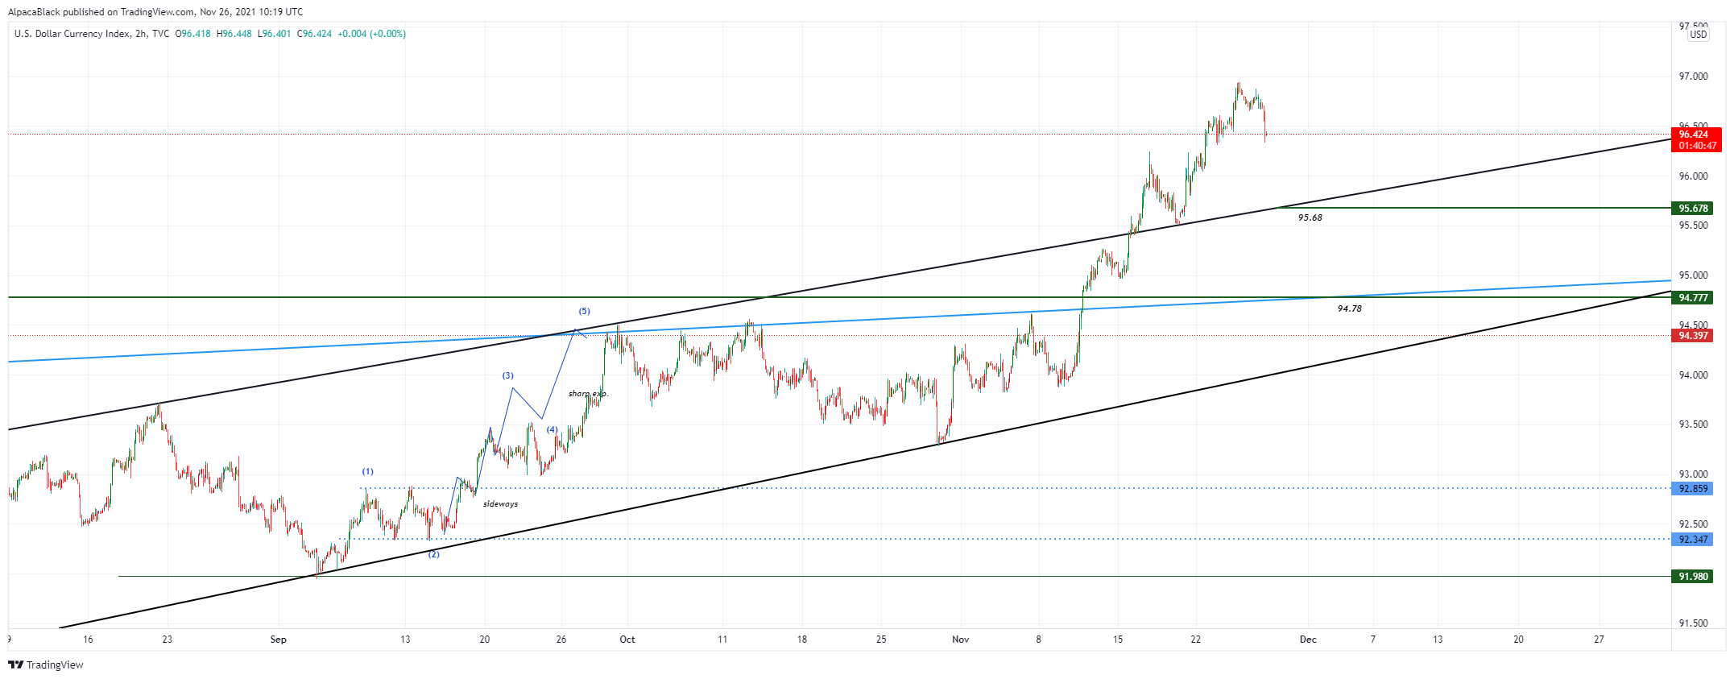
Task: Click the AlpacaBlack published header text
Action: pos(155,12)
